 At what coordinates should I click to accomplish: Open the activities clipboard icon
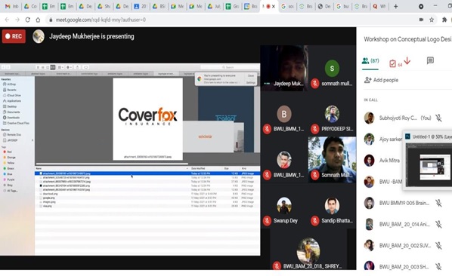coord(392,63)
